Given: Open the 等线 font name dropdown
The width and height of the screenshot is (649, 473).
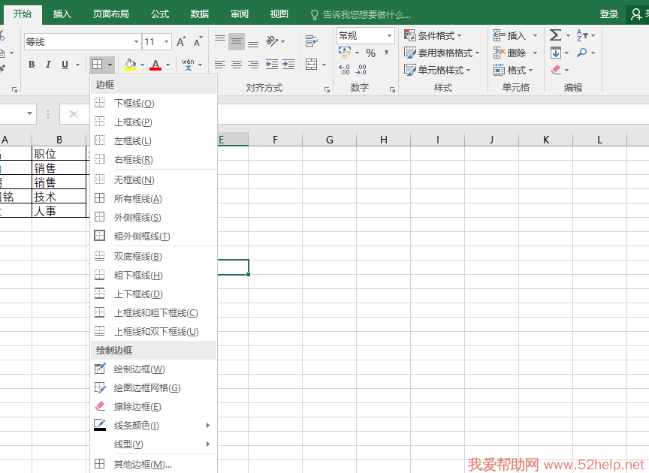Looking at the screenshot, I should point(136,42).
